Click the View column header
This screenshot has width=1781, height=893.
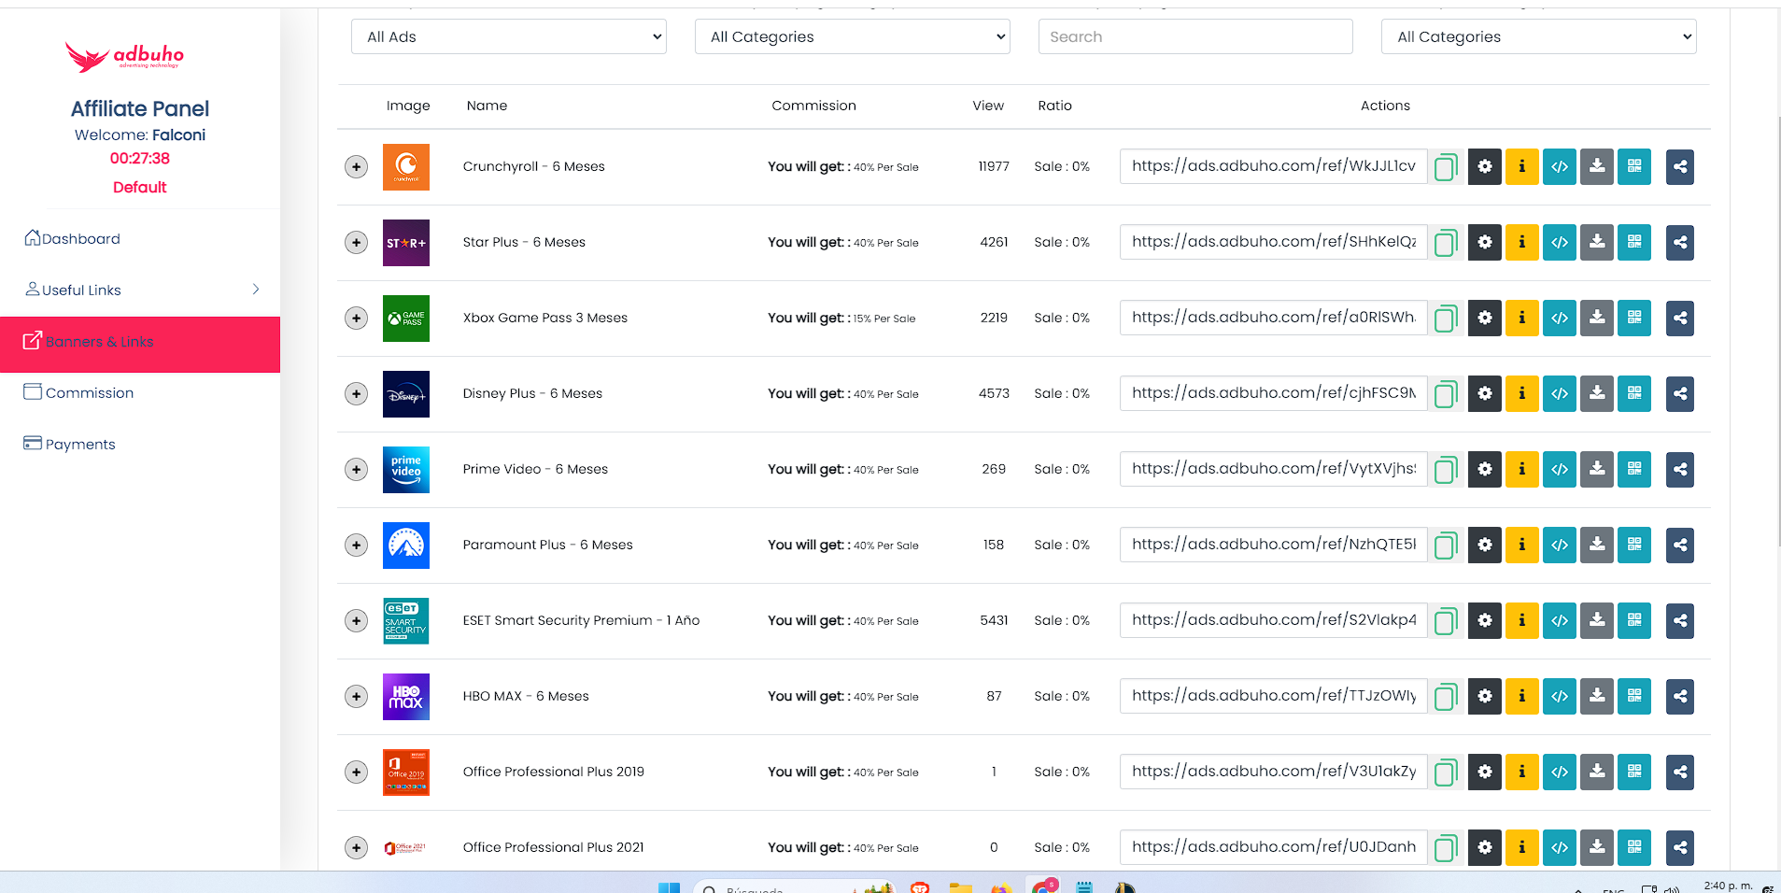coord(988,106)
